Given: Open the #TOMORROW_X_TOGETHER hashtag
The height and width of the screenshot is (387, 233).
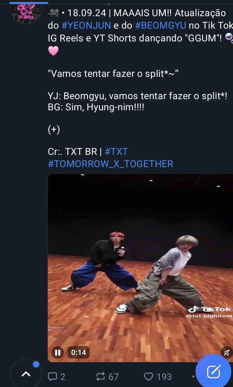Looking at the screenshot, I should [x=111, y=164].
